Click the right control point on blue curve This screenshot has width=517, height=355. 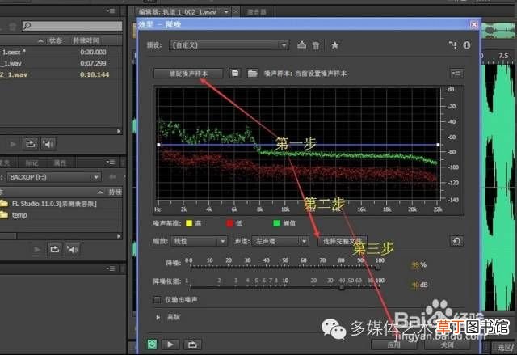click(438, 145)
